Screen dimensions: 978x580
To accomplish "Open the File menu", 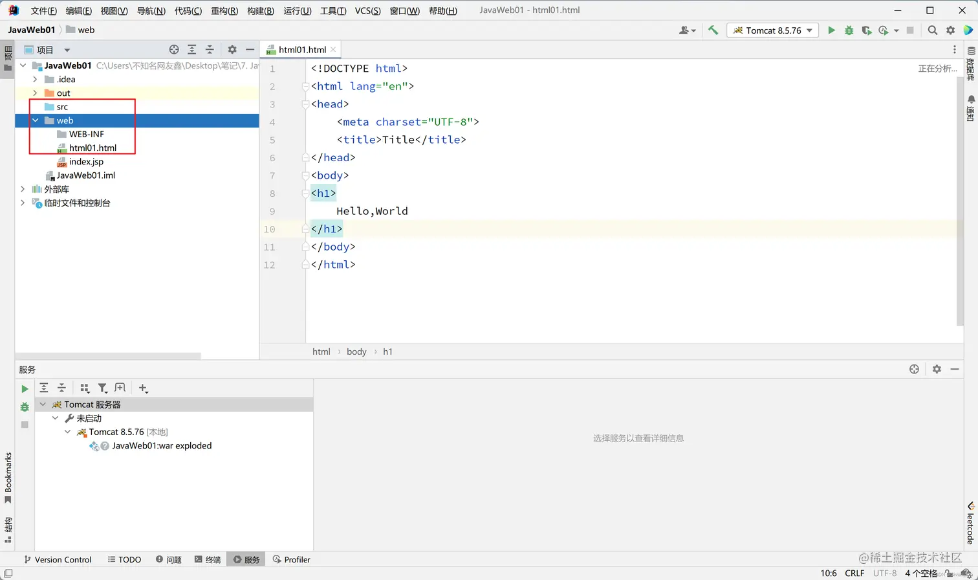I will coord(44,11).
